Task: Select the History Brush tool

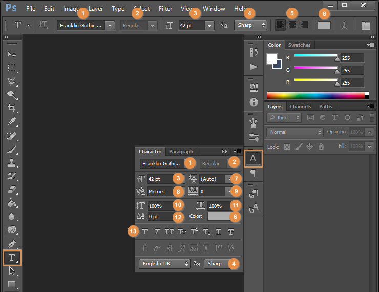Action: 12,176
